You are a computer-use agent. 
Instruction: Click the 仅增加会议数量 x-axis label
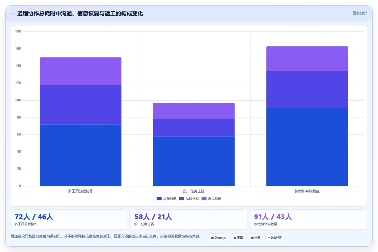[x=307, y=191]
